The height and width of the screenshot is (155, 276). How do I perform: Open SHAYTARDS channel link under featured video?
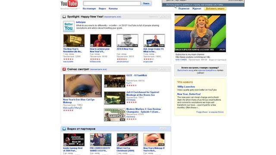click(181, 60)
